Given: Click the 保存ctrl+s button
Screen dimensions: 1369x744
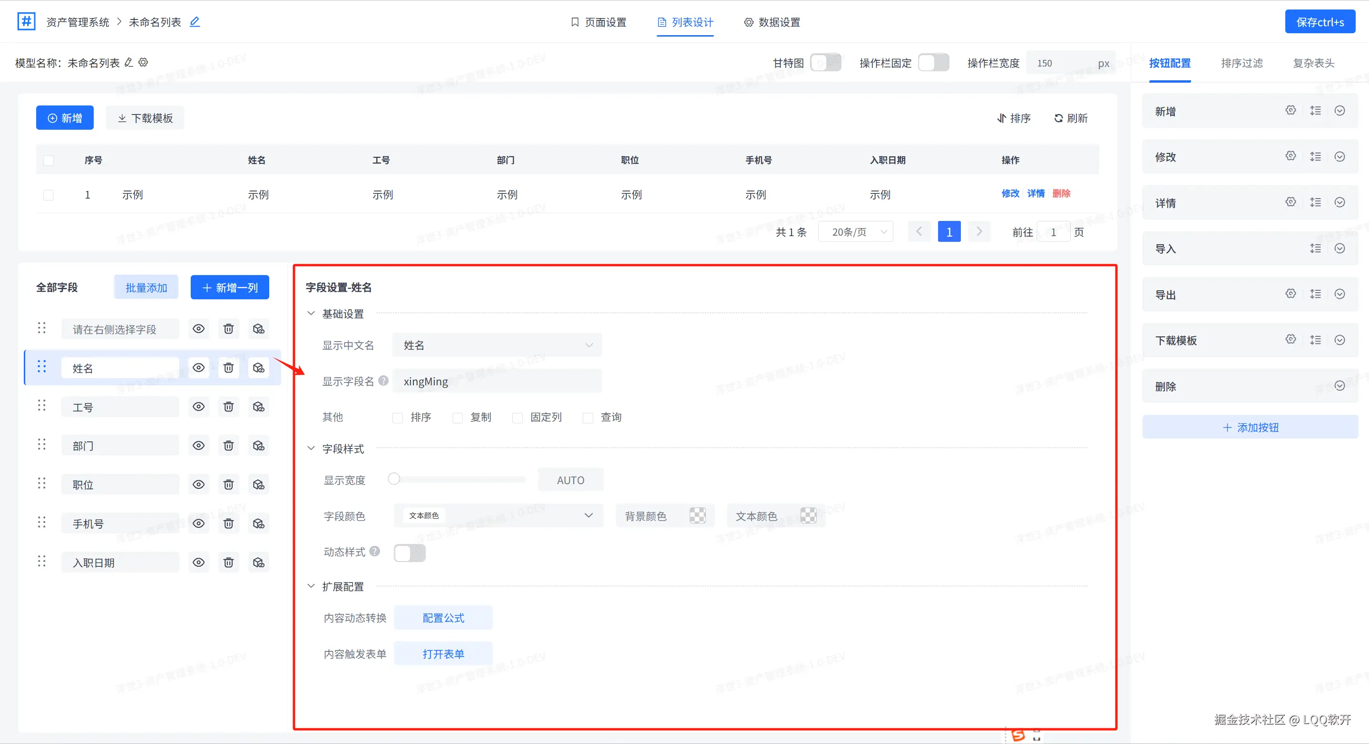Looking at the screenshot, I should click(x=1320, y=22).
